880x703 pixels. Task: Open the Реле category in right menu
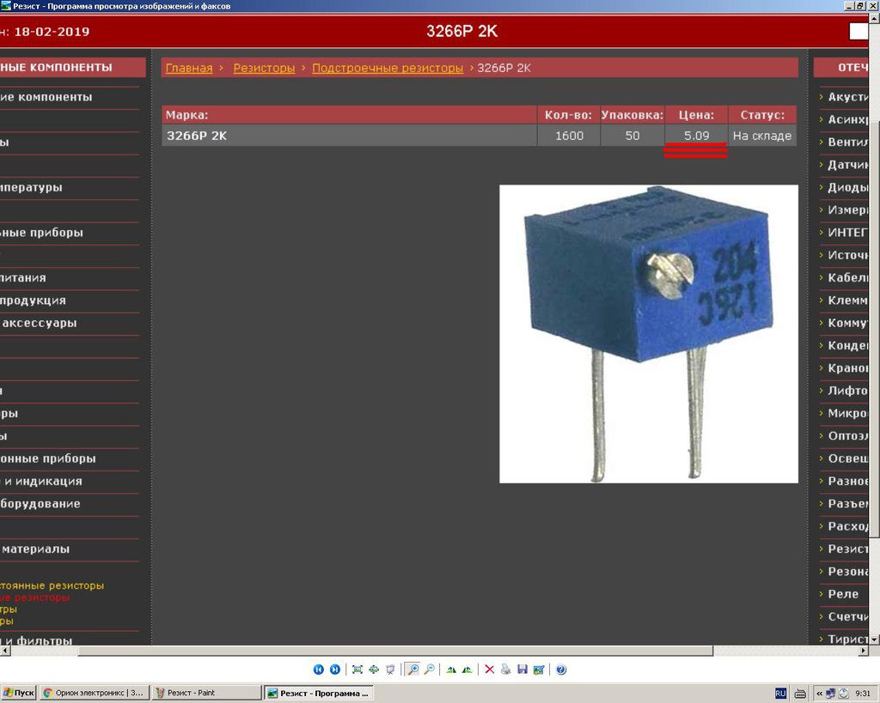tap(843, 594)
